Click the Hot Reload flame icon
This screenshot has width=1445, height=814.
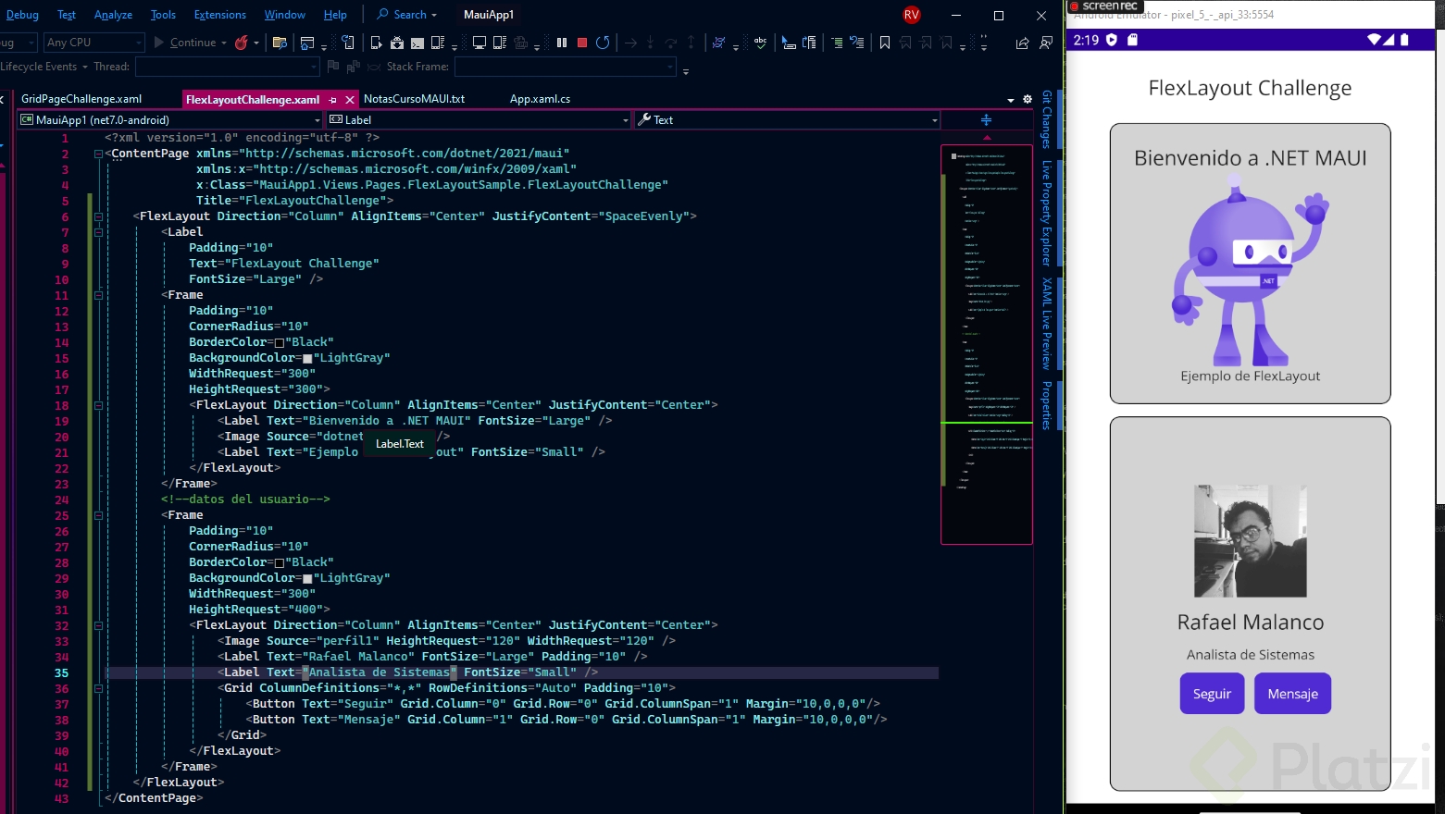tap(242, 43)
